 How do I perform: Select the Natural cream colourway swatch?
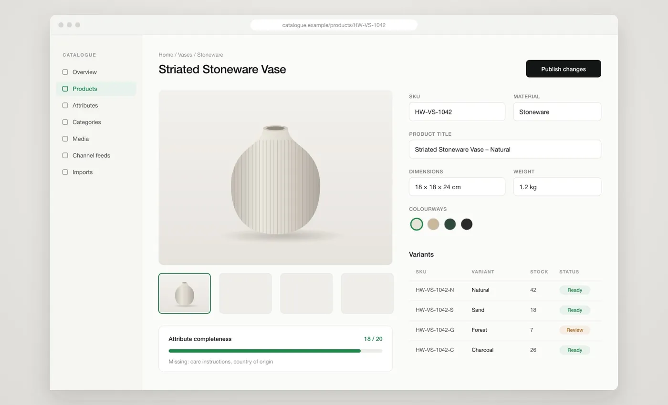pos(417,224)
